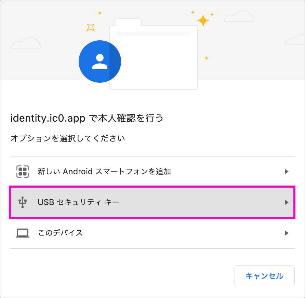305x298 pixels.
Task: Expand the arrow on the Android smartphone row
Action: (287, 172)
